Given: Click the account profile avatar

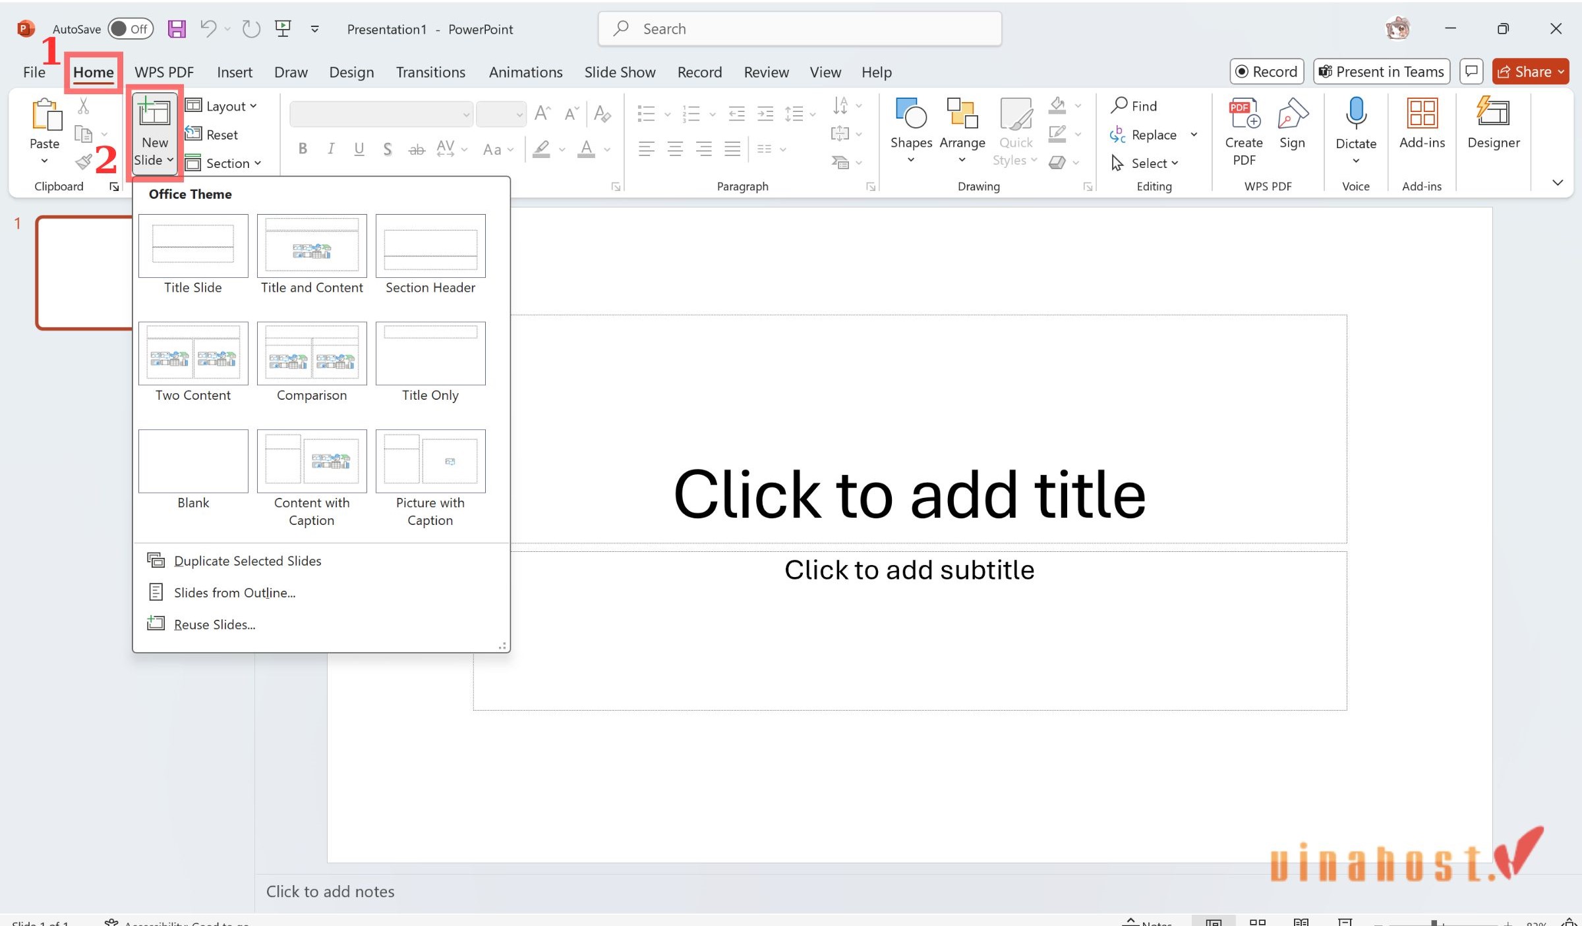Looking at the screenshot, I should point(1397,28).
